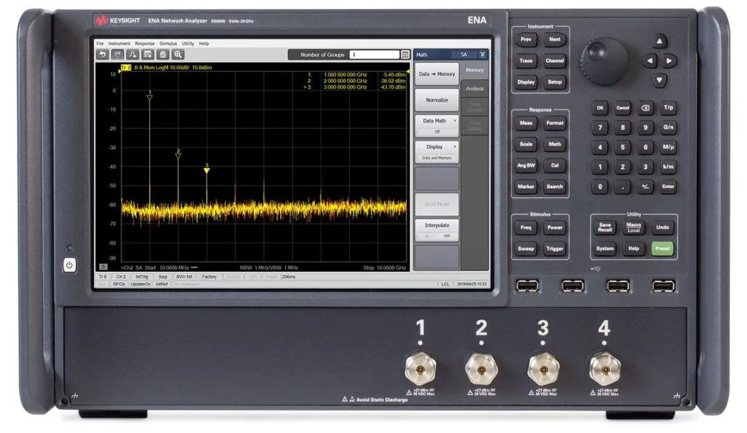Click the undo arrow icon in toolbar
Screen dimensions: 747x433
[102, 55]
